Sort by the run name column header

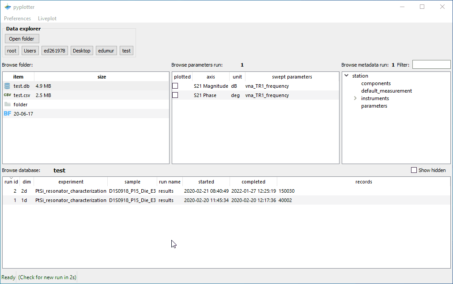(170, 182)
